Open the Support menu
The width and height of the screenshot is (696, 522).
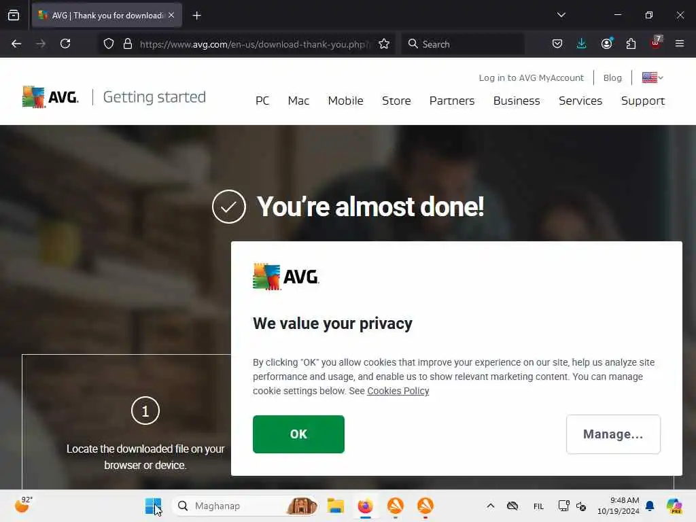[643, 101]
